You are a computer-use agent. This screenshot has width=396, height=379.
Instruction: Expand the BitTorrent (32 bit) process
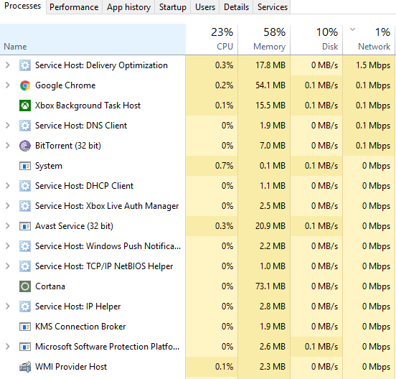pyautogui.click(x=8, y=146)
